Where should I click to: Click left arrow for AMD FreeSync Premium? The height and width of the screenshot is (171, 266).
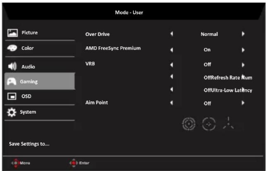172,50
